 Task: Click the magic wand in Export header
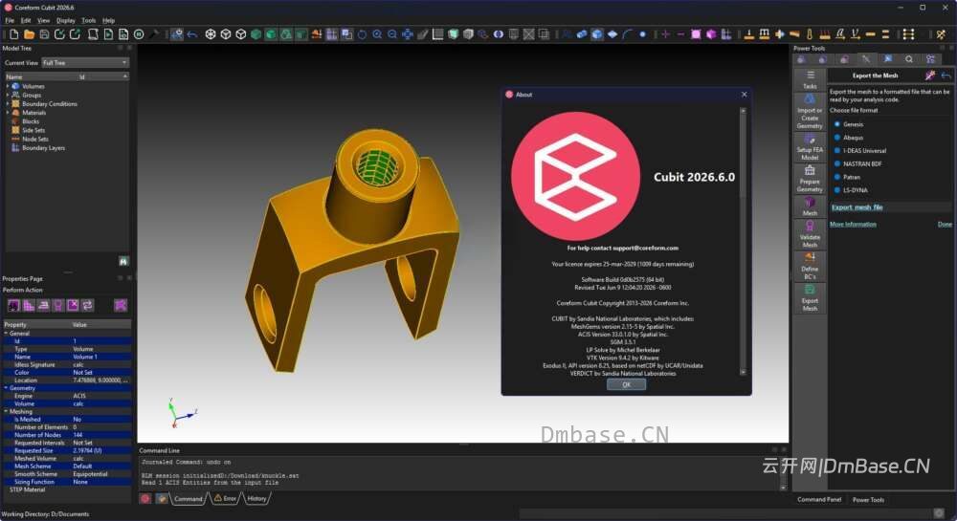[930, 76]
